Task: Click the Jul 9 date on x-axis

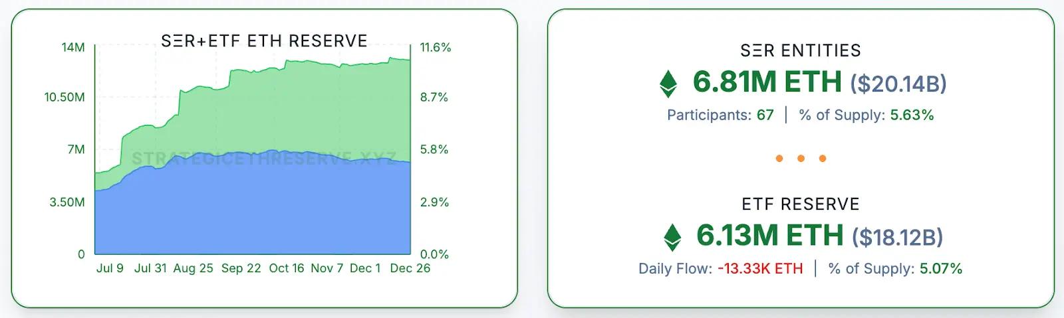Action: click(110, 268)
